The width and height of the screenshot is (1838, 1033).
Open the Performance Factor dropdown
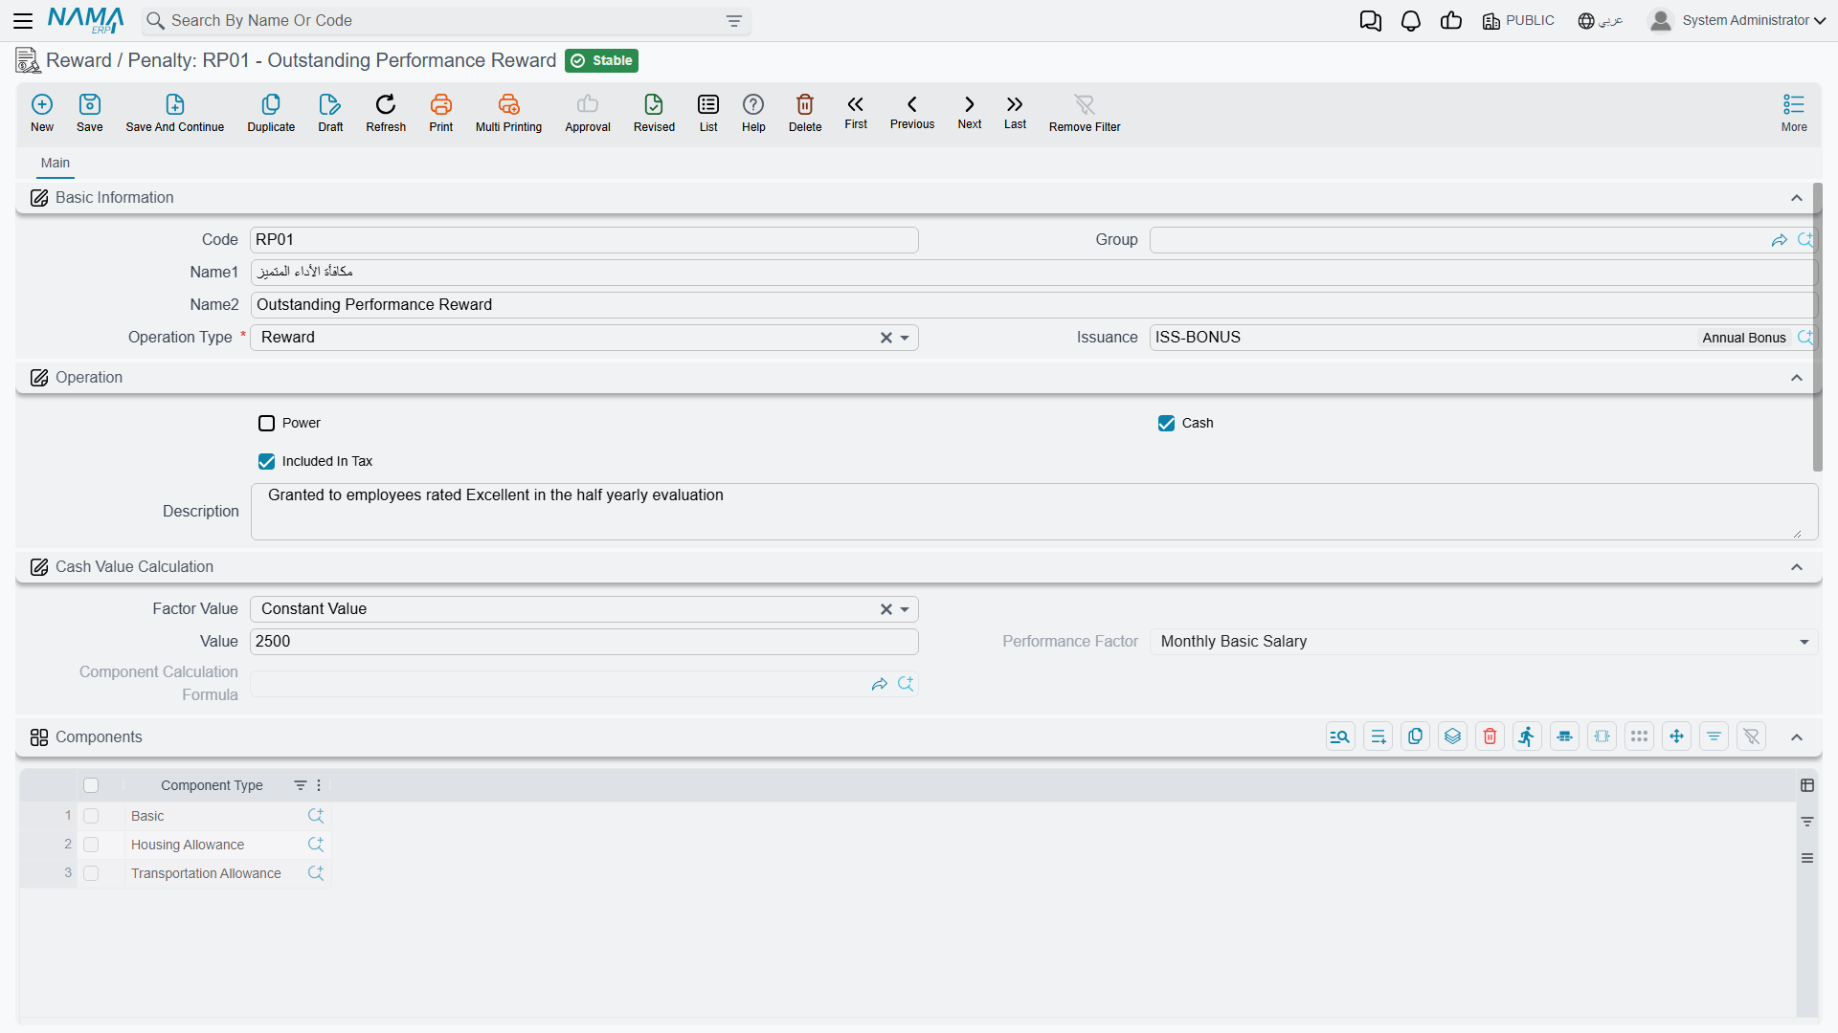point(1804,642)
